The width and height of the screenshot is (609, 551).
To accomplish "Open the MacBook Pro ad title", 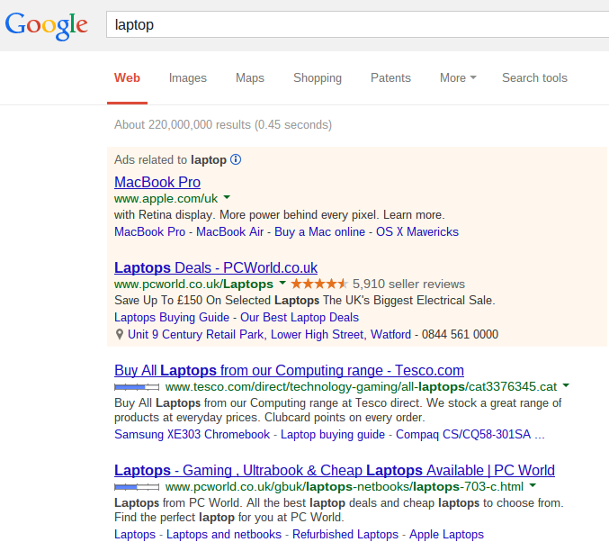I will (157, 182).
